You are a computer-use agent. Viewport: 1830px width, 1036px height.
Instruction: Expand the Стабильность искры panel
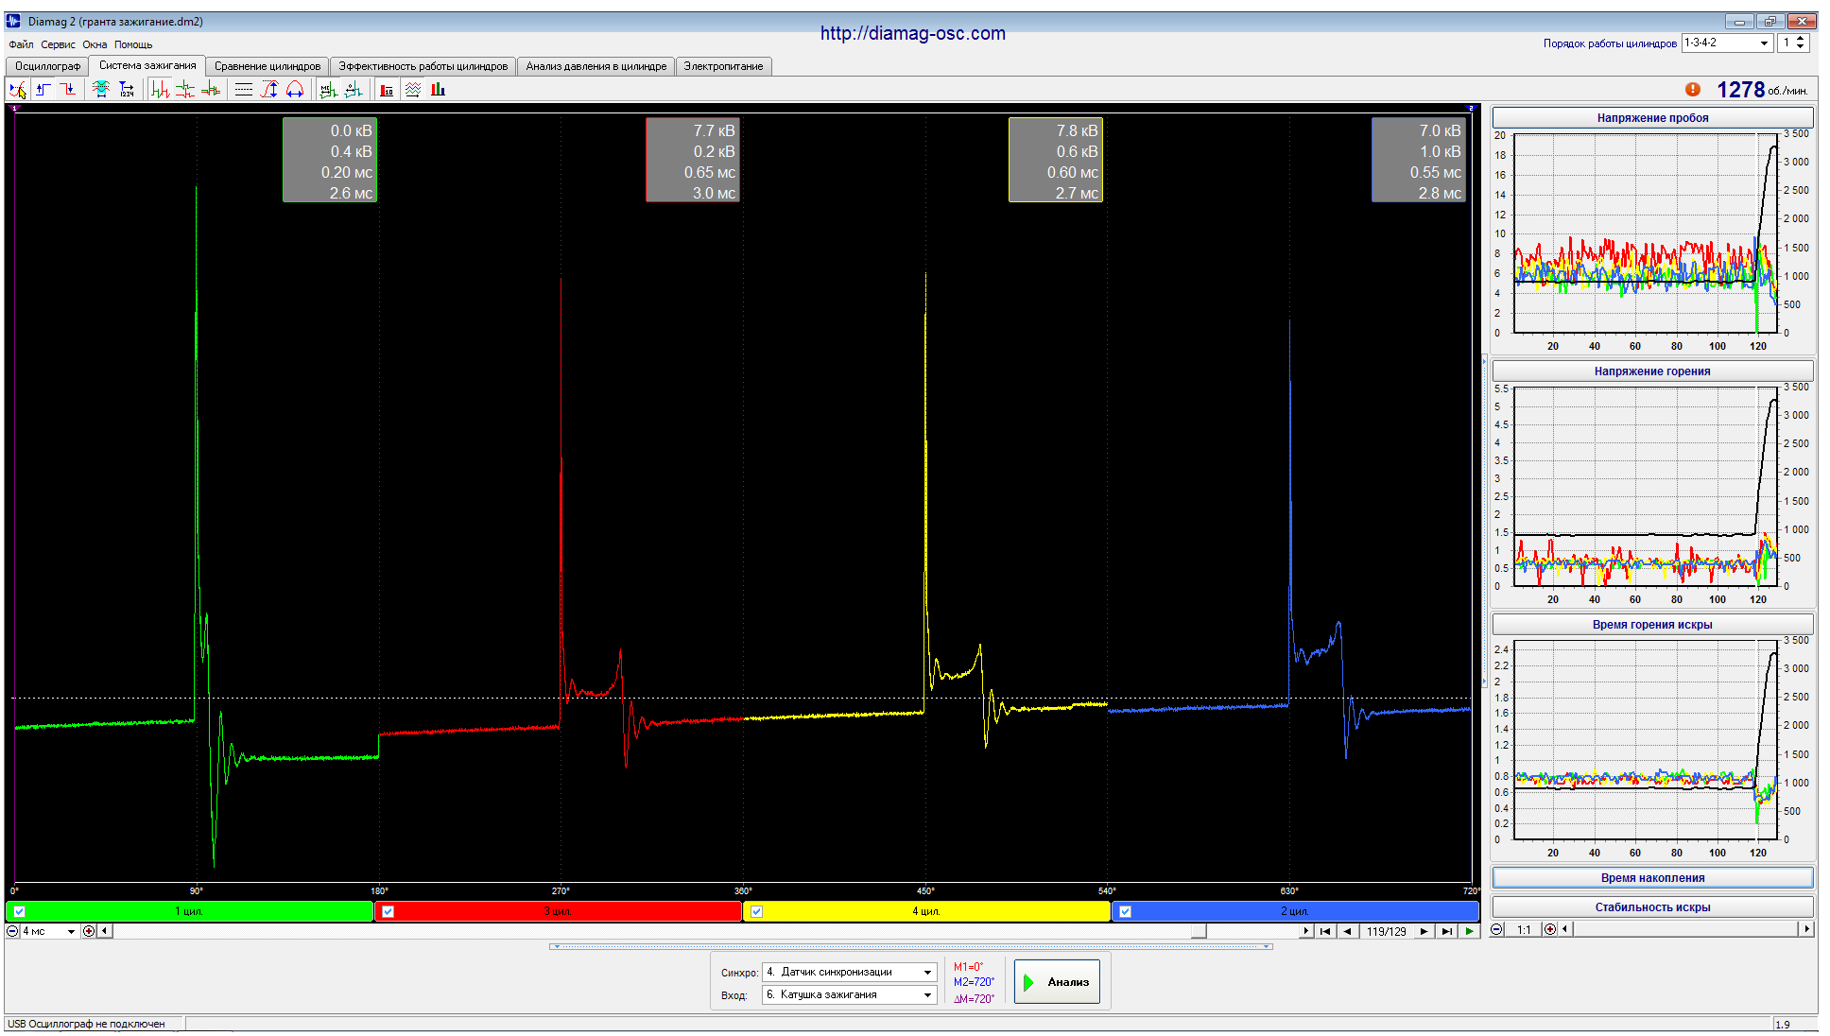point(1652,907)
